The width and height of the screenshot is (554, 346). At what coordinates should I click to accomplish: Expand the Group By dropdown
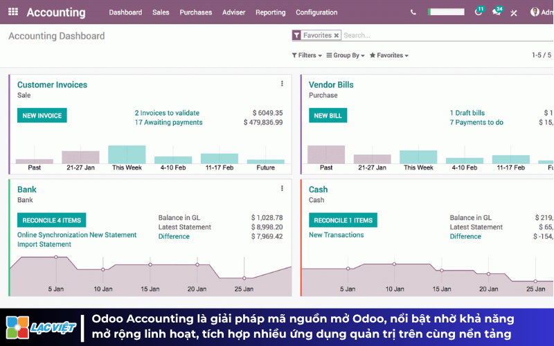345,55
